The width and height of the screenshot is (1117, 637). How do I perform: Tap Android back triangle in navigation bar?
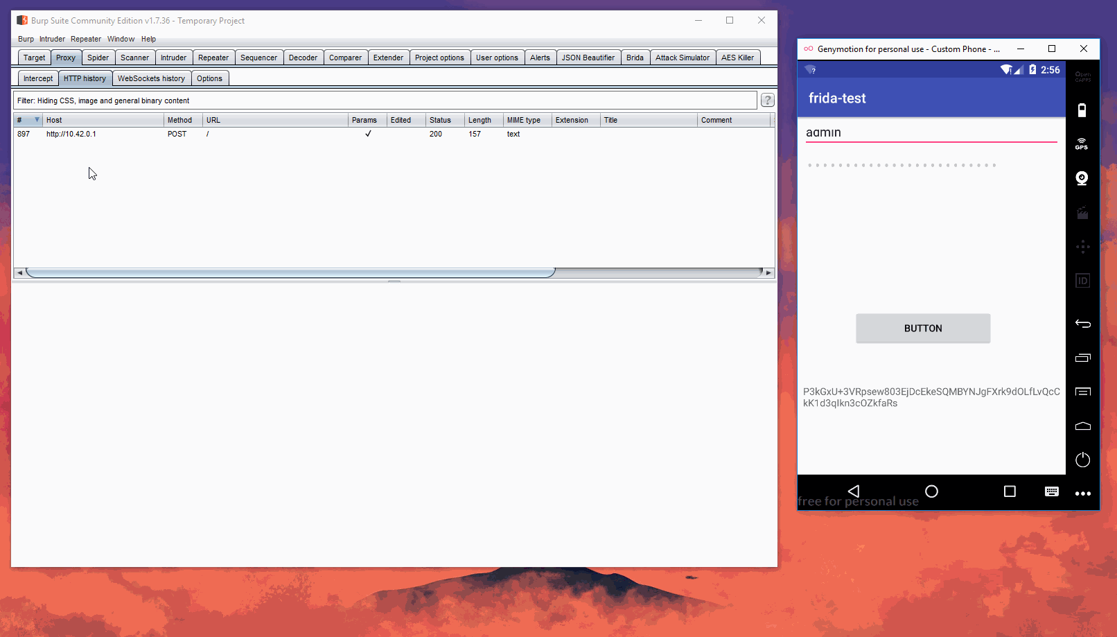pyautogui.click(x=854, y=491)
